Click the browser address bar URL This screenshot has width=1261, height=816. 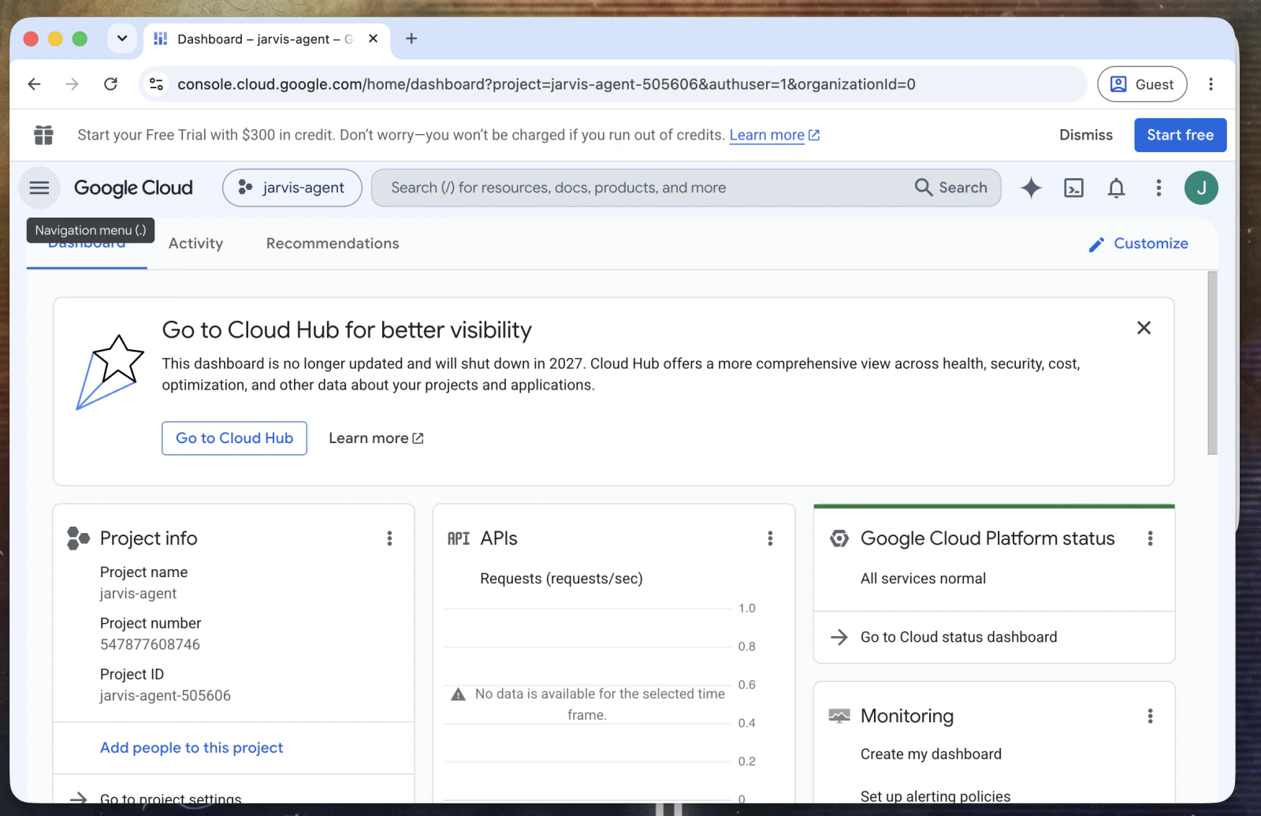546,84
